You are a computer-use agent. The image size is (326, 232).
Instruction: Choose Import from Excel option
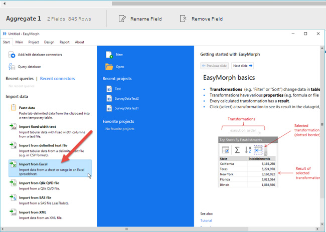point(50,168)
